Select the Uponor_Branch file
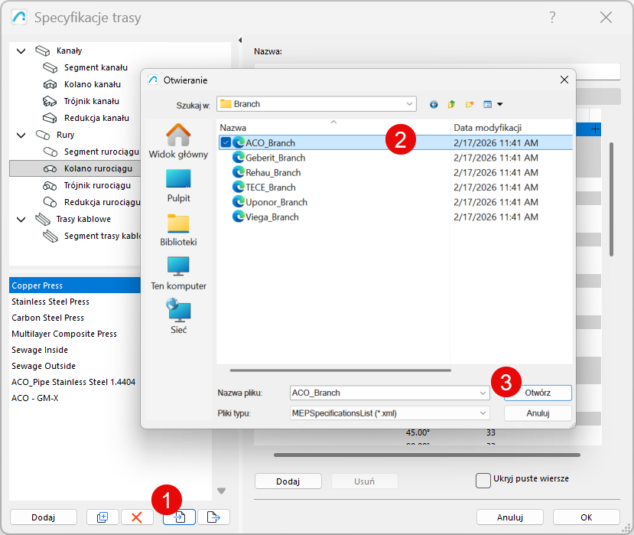This screenshot has width=634, height=535. coord(276,202)
